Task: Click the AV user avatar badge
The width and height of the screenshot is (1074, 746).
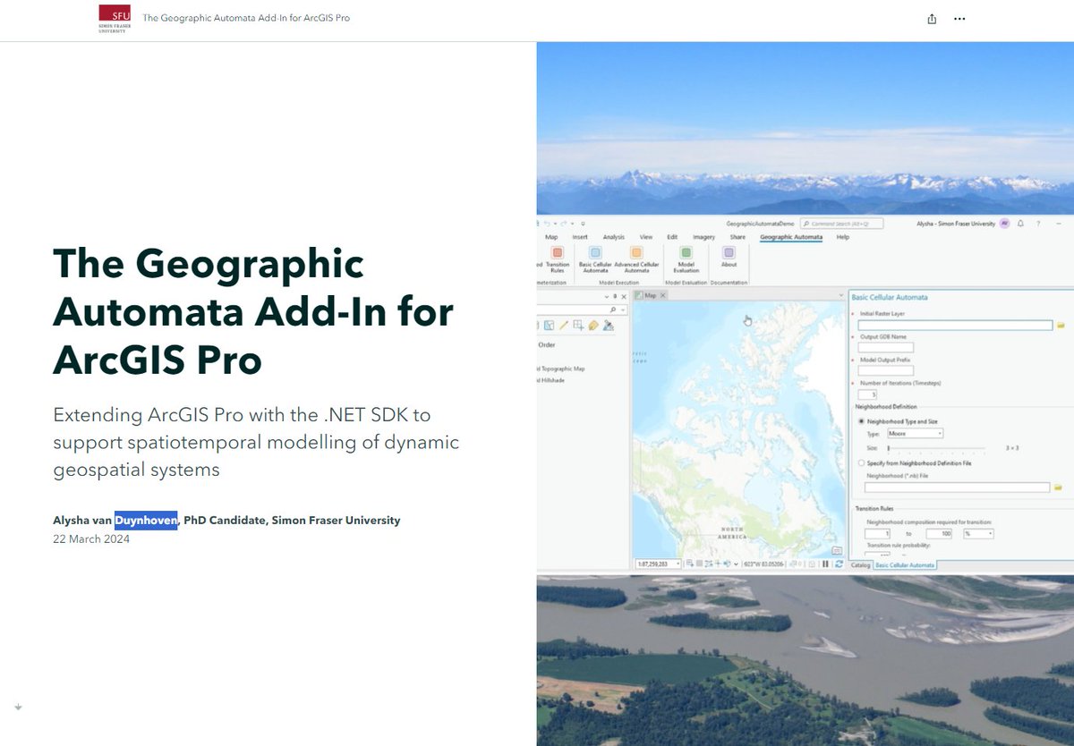Action: [1004, 224]
